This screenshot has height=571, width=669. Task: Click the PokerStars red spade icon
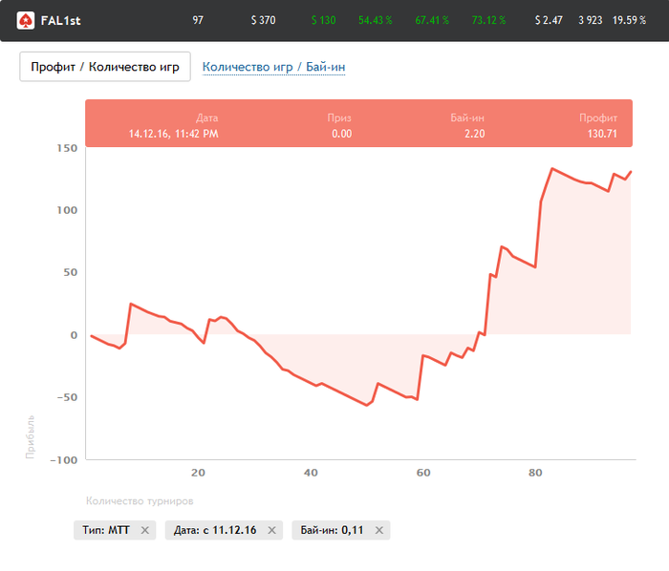point(26,20)
